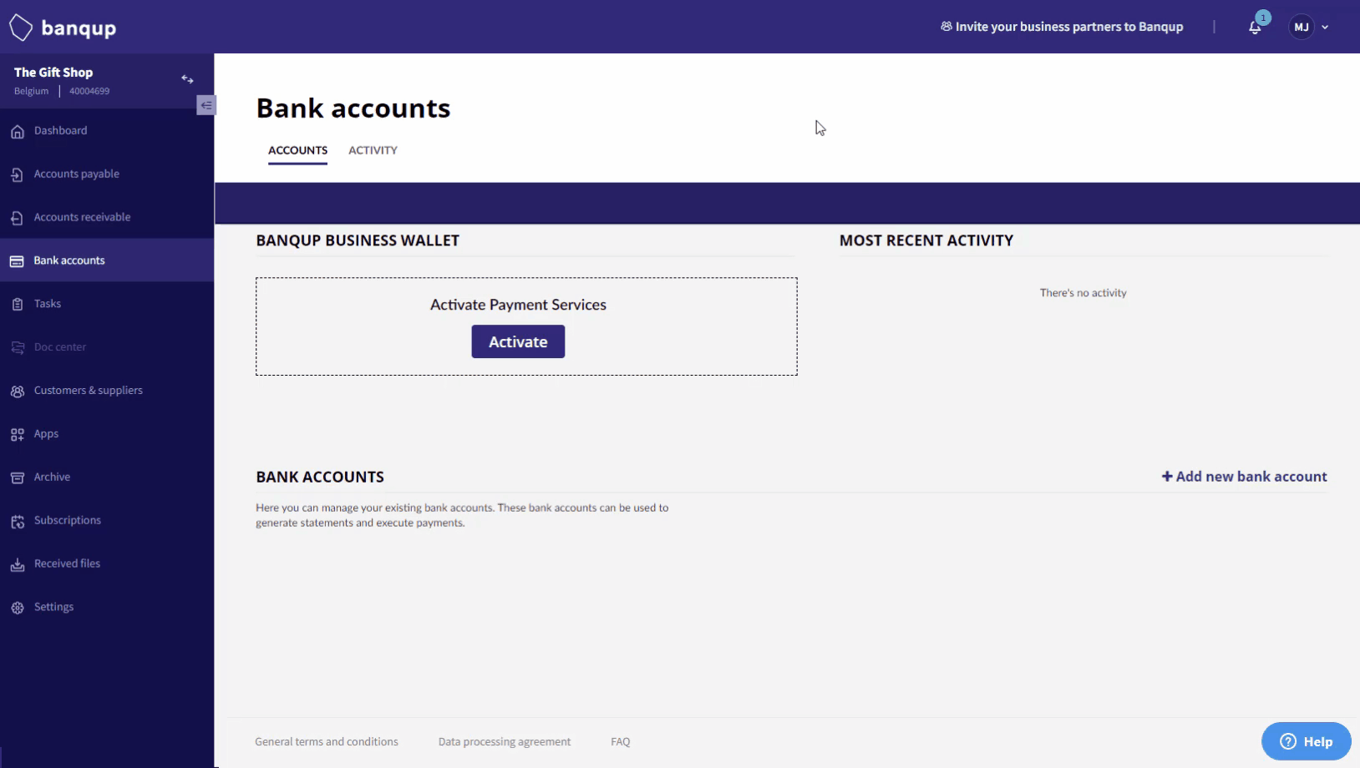Click the Accounts receivable icon
This screenshot has height=768, width=1360.
[18, 218]
